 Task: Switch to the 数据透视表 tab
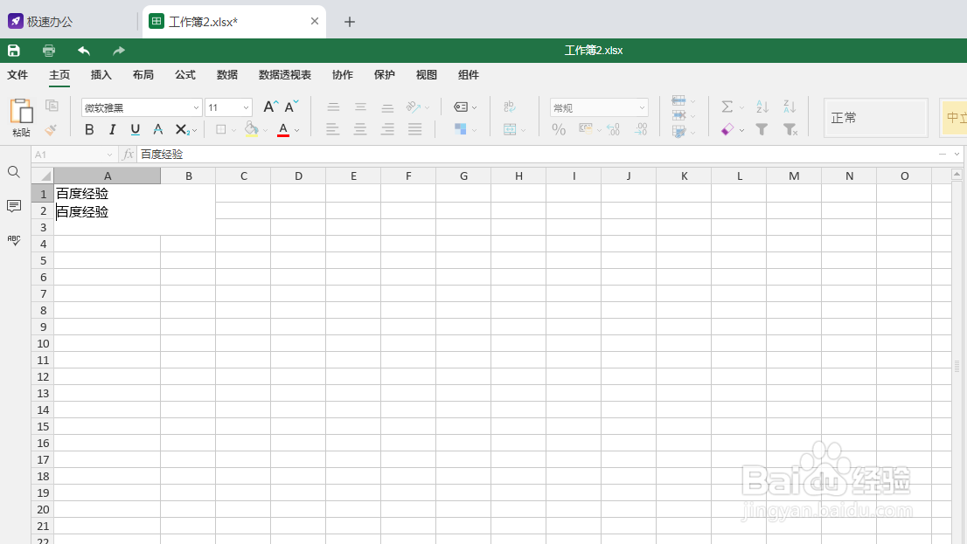(285, 74)
